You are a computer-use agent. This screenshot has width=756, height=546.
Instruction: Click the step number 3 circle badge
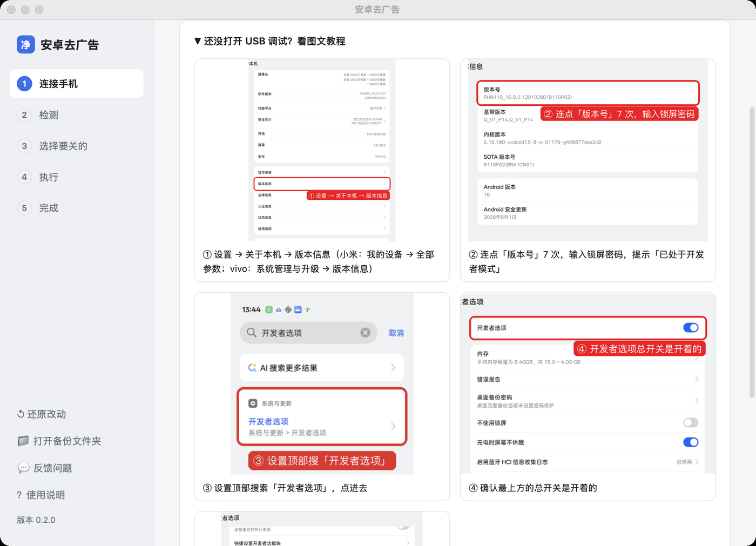[24, 146]
